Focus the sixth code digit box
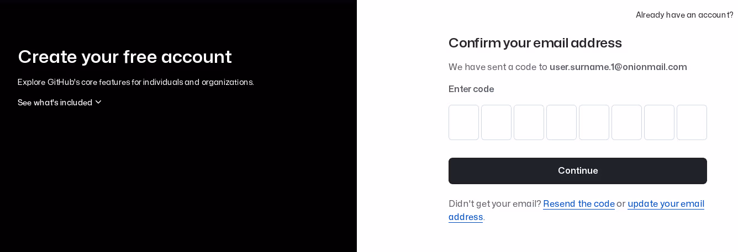738x252 pixels. 626,122
